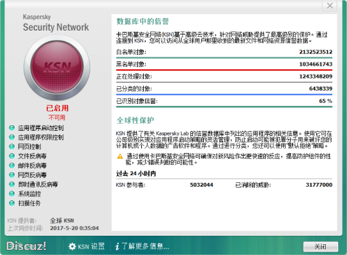Image resolution: width=347 pixels, height=255 pixels.
Task: Click the info icon beside 了解更多信息
Action: [x=118, y=246]
